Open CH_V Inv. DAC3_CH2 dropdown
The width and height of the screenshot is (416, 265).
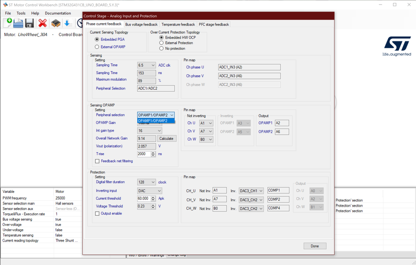coord(251,200)
